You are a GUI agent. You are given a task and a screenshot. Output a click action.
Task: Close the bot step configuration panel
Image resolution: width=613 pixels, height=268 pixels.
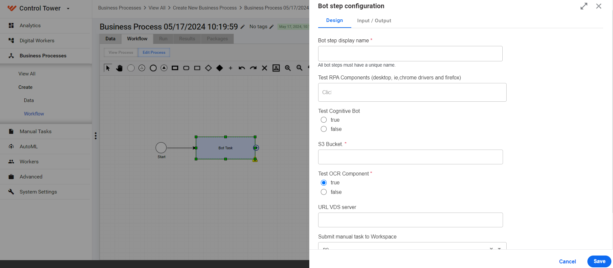click(599, 6)
